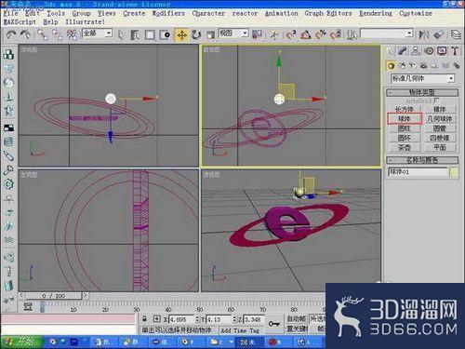Click the Rectangular Selection Region icon
465x349 pixels.
point(150,34)
